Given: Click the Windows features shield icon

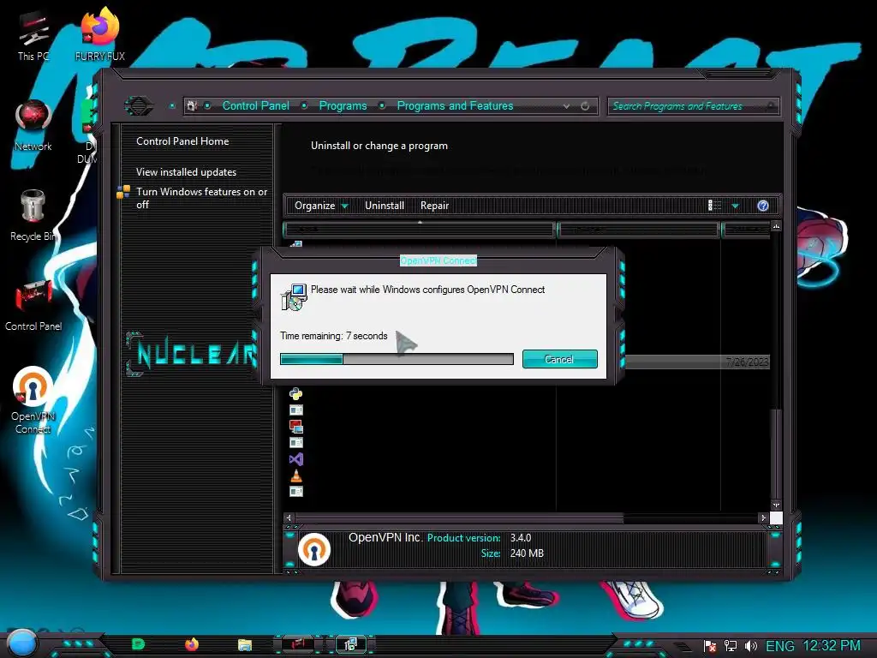Looking at the screenshot, I should (123, 192).
